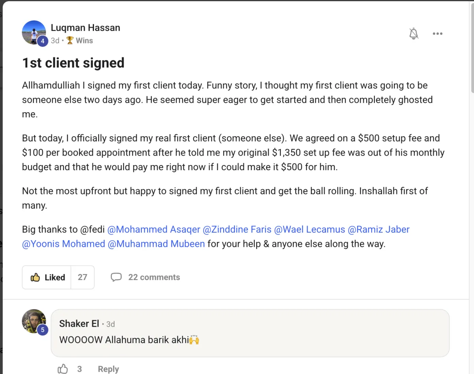
Task: Click the speech bubble comments icon
Action: 116,277
